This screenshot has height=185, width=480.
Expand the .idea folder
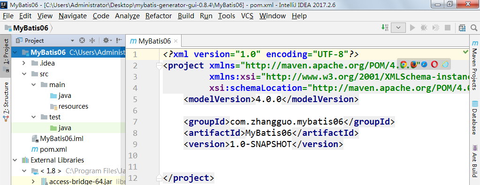[24, 63]
